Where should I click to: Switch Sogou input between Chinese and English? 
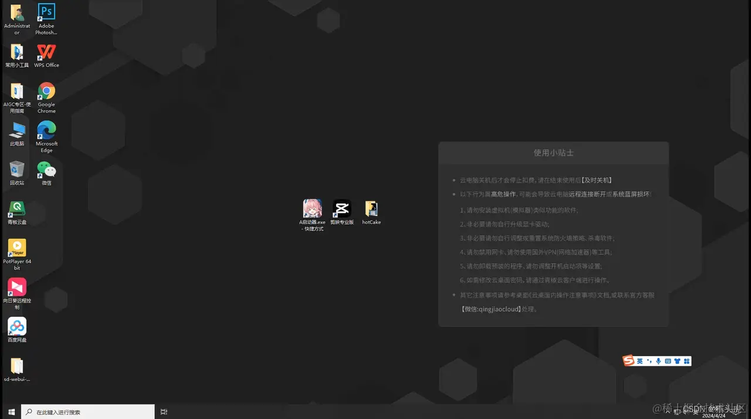640,360
